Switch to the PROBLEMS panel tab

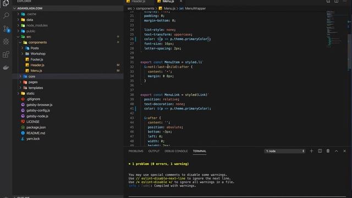[136, 151]
